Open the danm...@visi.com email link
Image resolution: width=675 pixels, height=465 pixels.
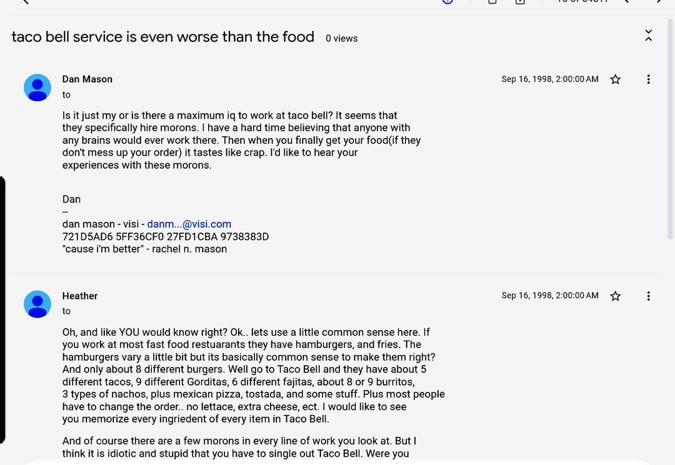click(x=189, y=224)
